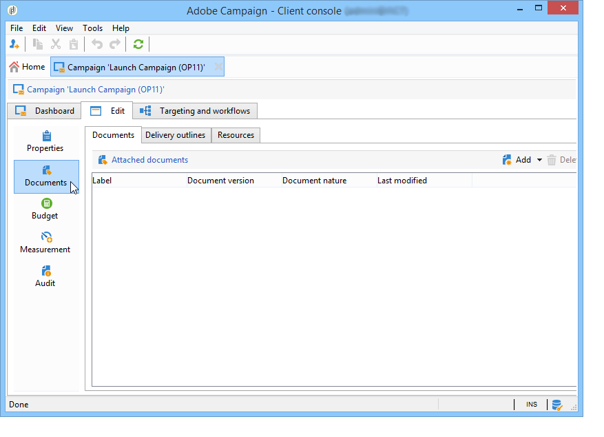The width and height of the screenshot is (604, 437).
Task: Select the Documents sub-tab
Action: click(113, 135)
